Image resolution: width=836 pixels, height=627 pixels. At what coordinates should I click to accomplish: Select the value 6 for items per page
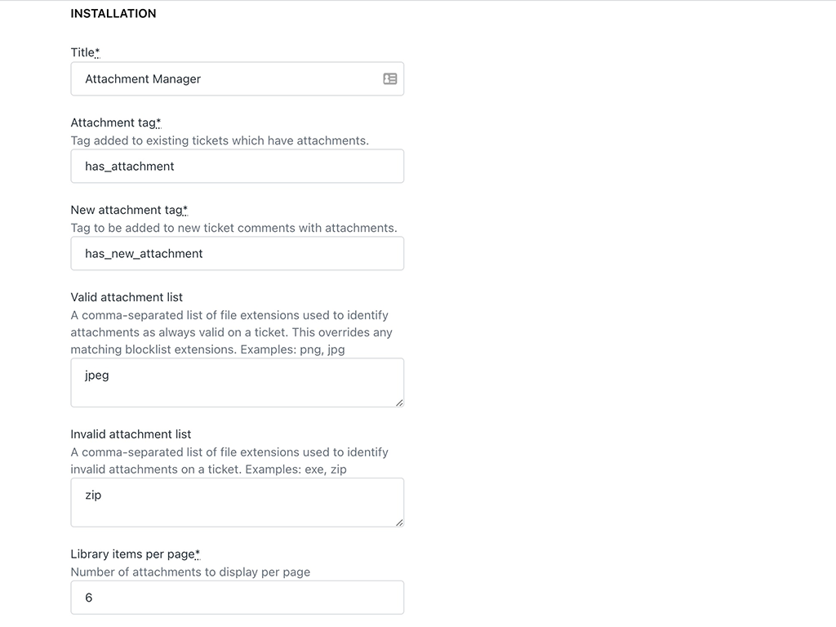(x=88, y=597)
